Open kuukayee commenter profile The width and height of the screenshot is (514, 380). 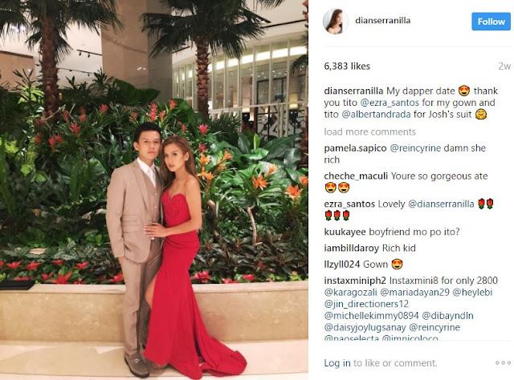345,232
